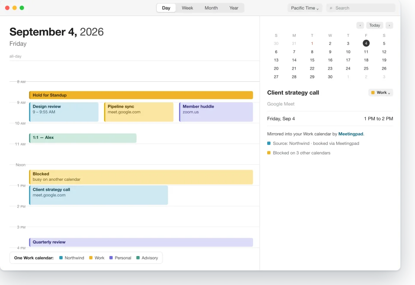Viewport: 415px width, 285px height.
Task: Click the 1 PM to 2 PM time
Action: tap(379, 118)
